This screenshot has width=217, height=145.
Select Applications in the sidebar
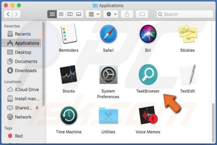coord(21,43)
